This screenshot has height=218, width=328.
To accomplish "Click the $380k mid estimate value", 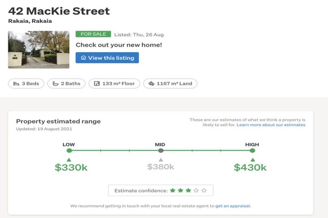I will (161, 167).
